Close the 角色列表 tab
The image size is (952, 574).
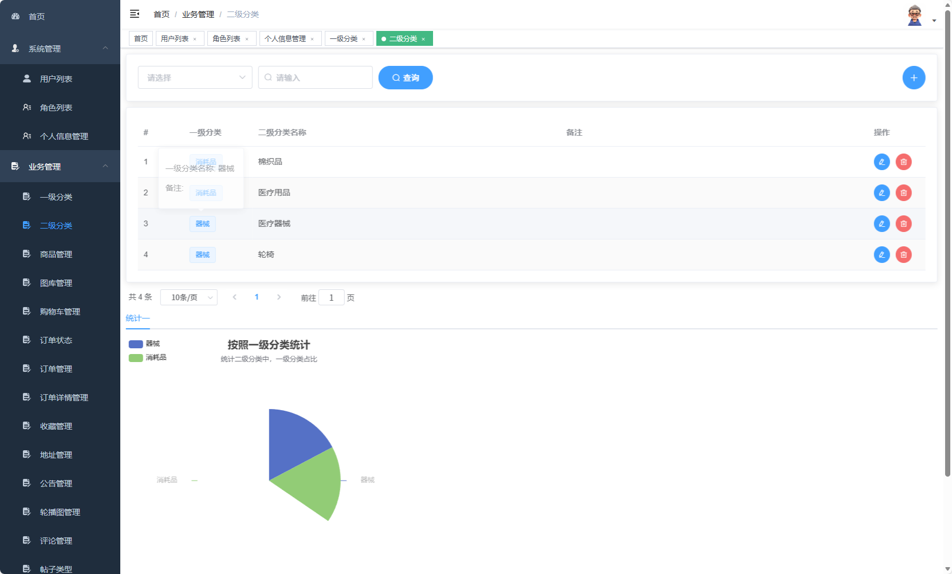(x=247, y=38)
